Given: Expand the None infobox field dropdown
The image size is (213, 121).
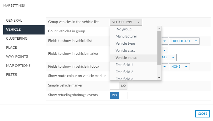Looking at the screenshot, I should 179,67.
